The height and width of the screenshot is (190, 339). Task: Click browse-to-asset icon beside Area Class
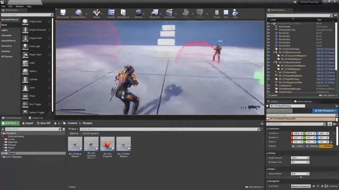[318, 186]
